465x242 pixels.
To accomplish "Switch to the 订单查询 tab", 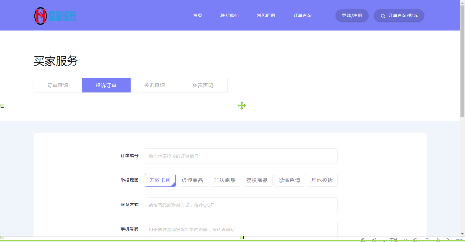I will (58, 85).
